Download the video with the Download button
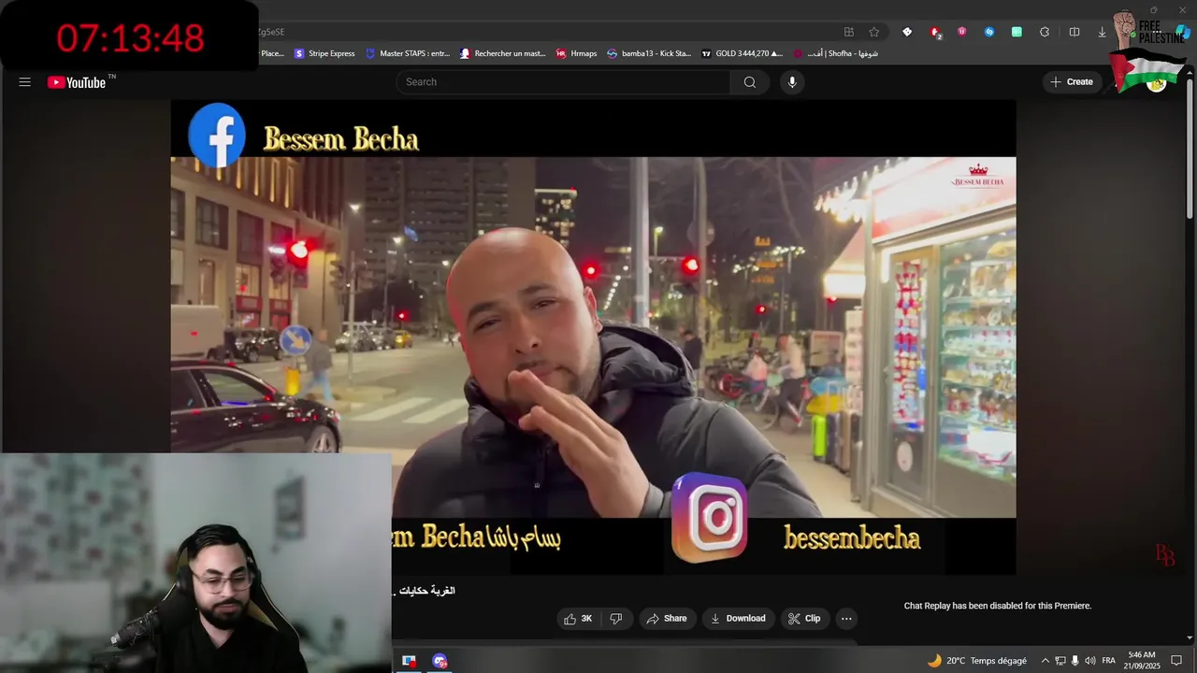The image size is (1197, 673). coord(738,619)
